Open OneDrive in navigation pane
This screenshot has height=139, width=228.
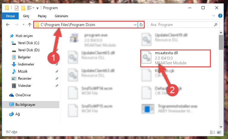[23, 95]
